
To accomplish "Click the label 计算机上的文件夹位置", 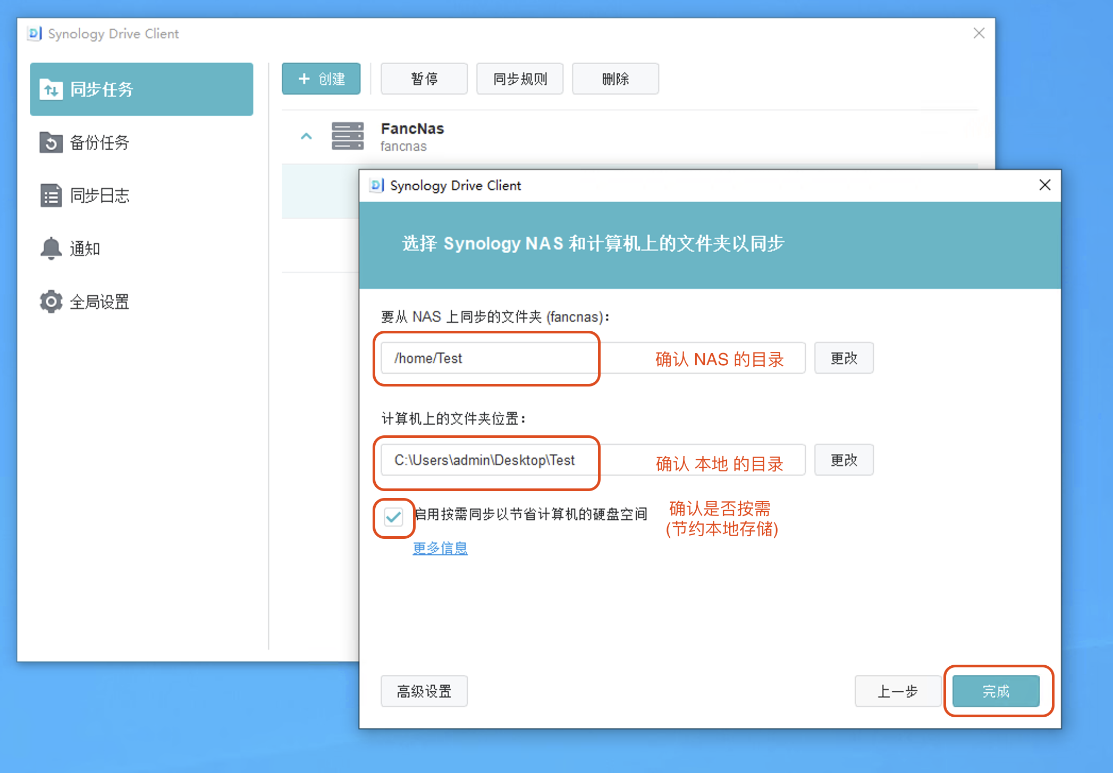I will pos(453,419).
